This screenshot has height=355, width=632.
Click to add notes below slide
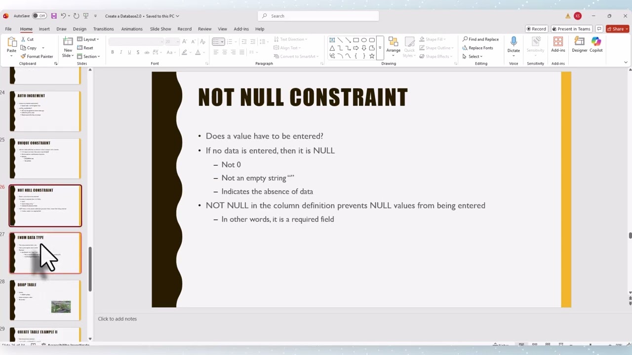pos(118,319)
